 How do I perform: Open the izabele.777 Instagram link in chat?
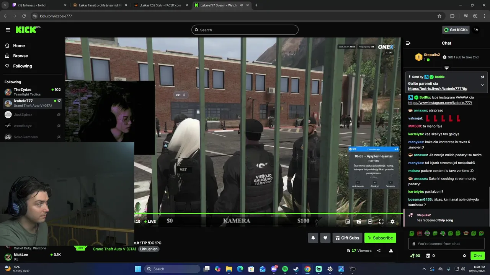pos(440,103)
